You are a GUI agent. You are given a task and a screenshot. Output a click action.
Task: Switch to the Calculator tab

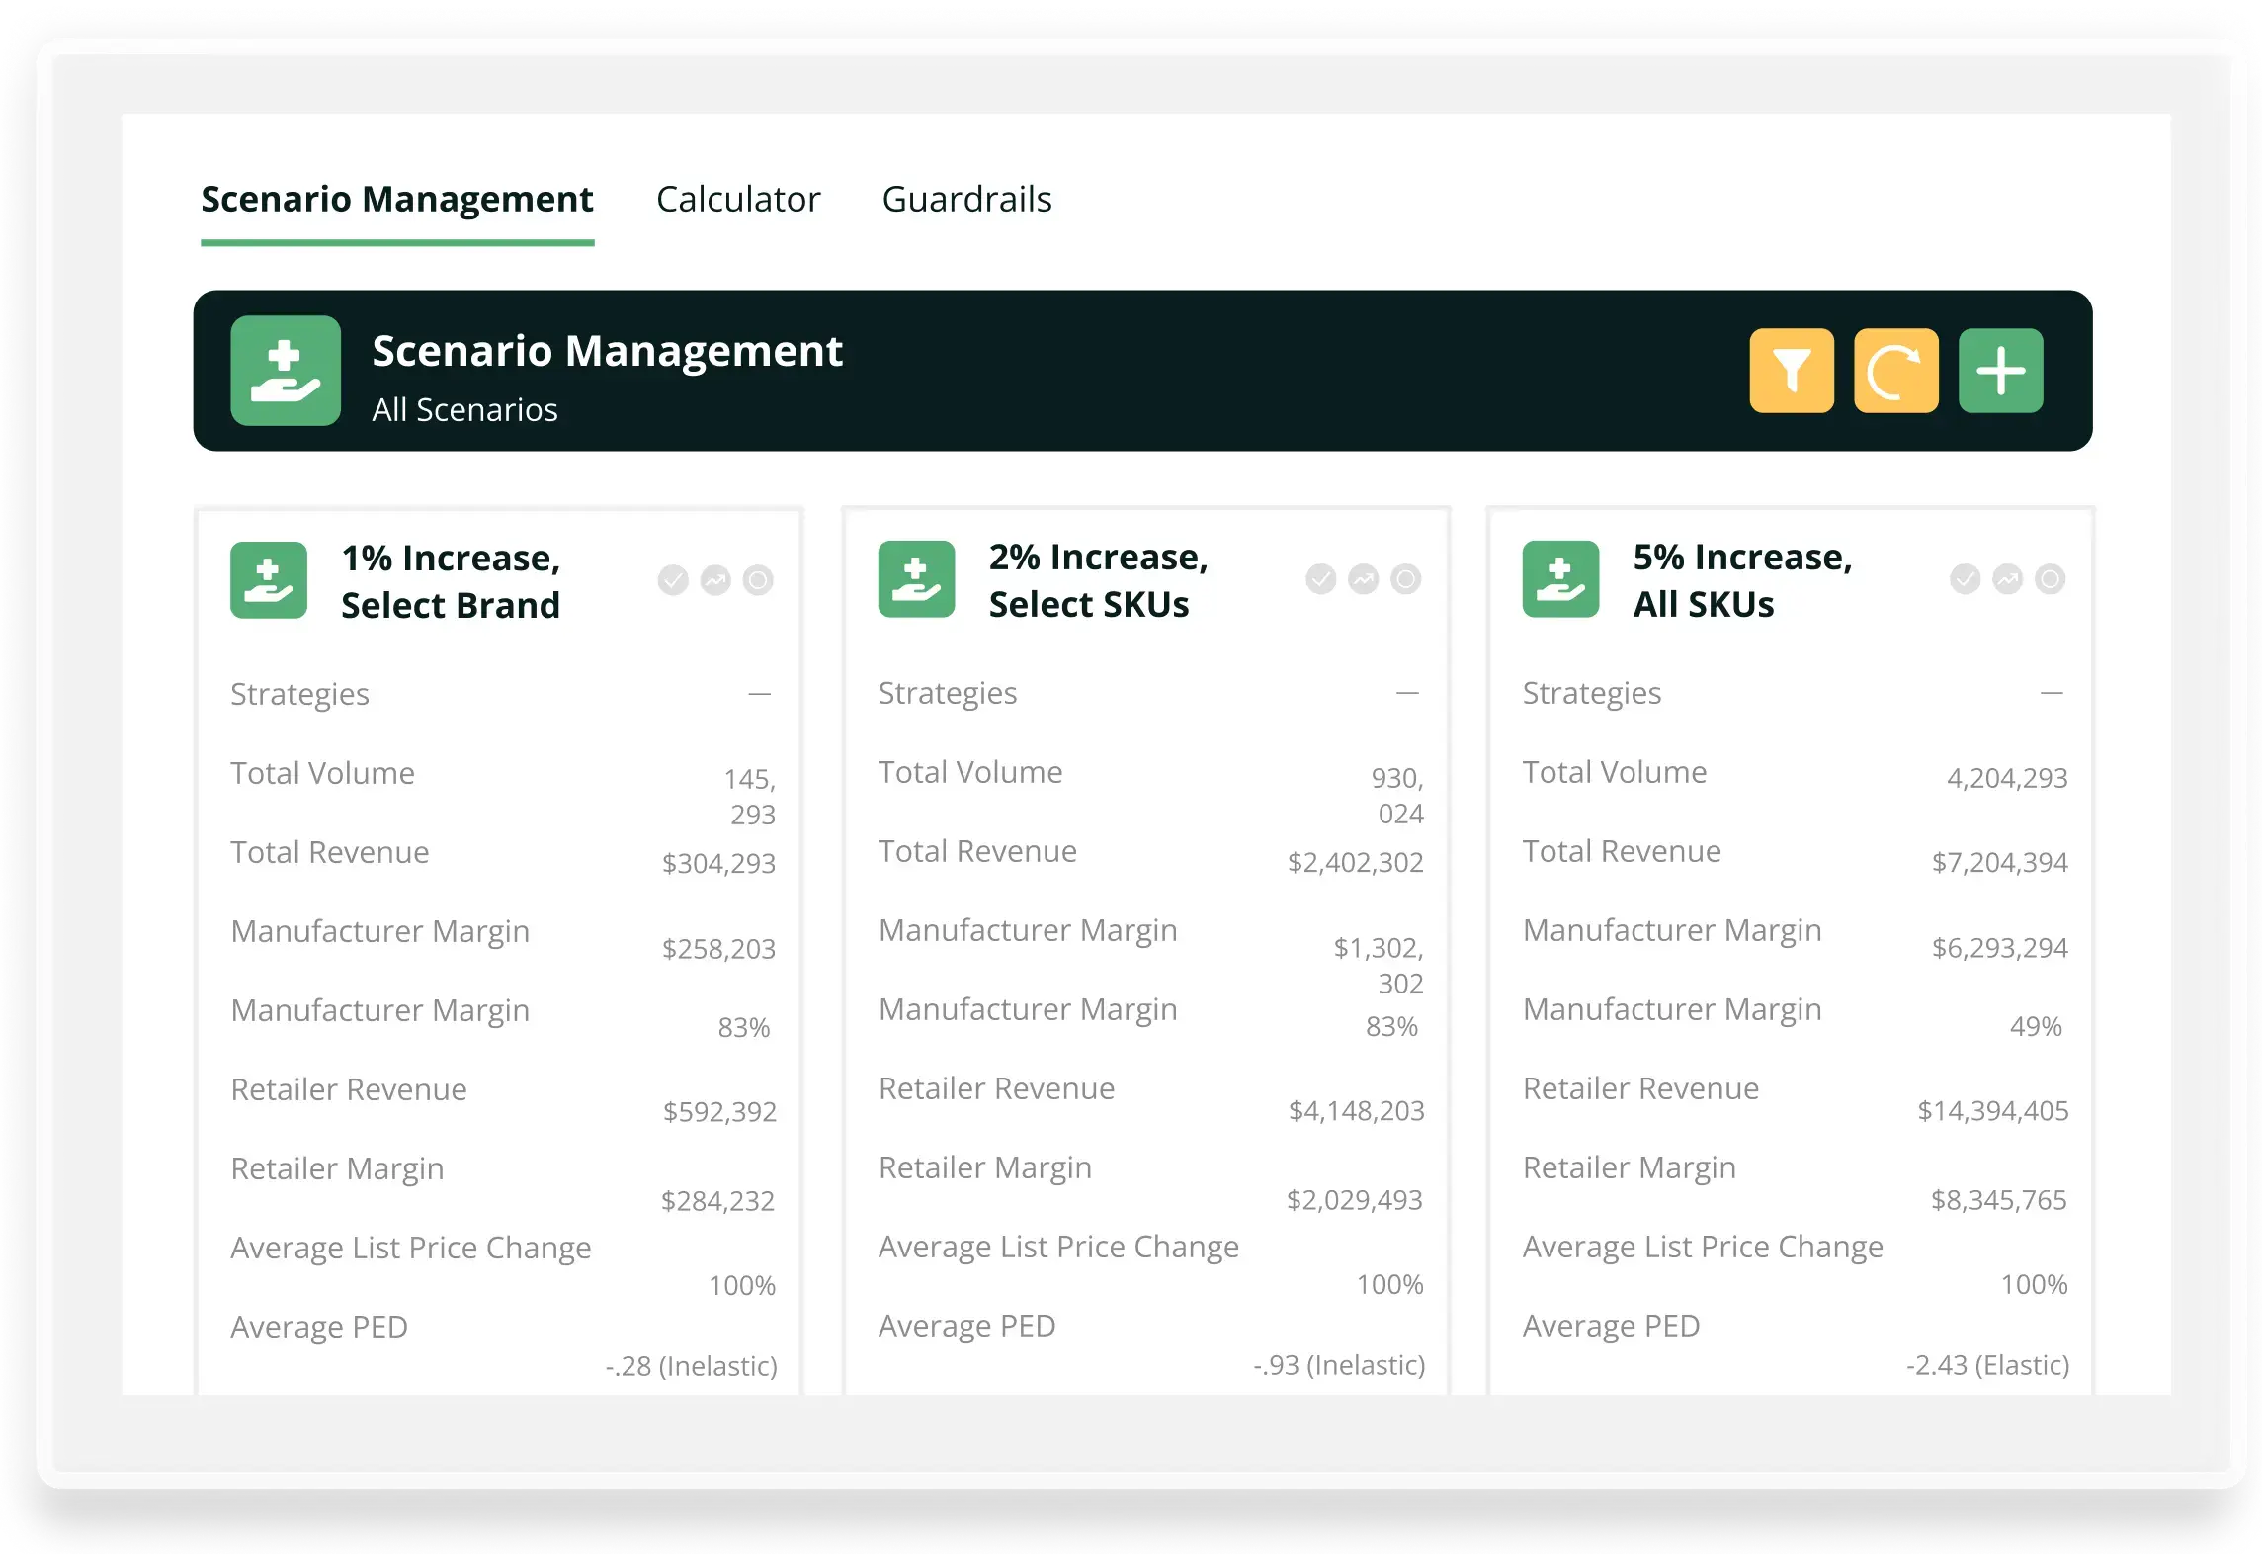pos(737,199)
